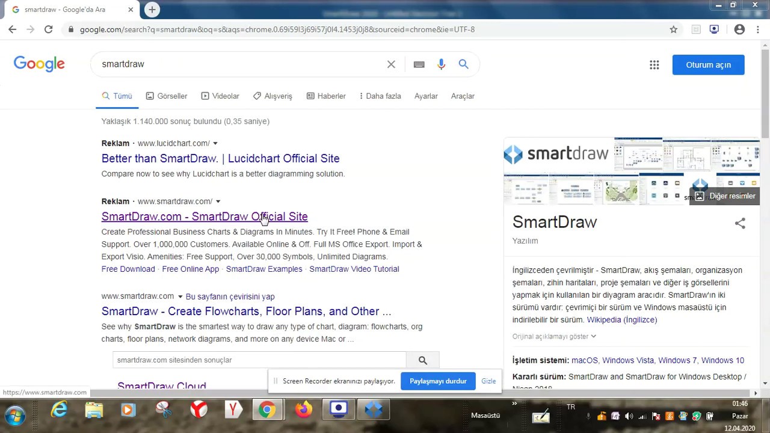Viewport: 770px width, 433px height.
Task: Reload the page
Action: pos(48,29)
